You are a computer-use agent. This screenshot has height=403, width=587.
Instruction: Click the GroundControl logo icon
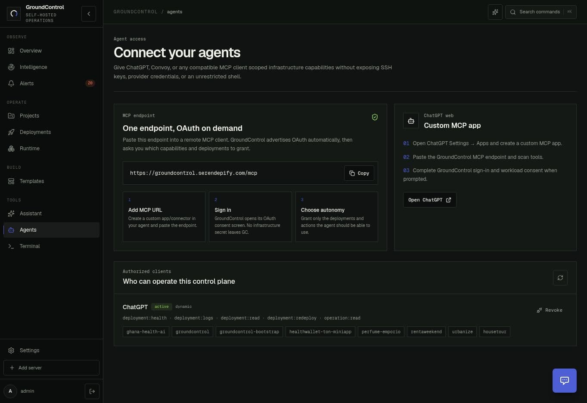click(x=14, y=14)
